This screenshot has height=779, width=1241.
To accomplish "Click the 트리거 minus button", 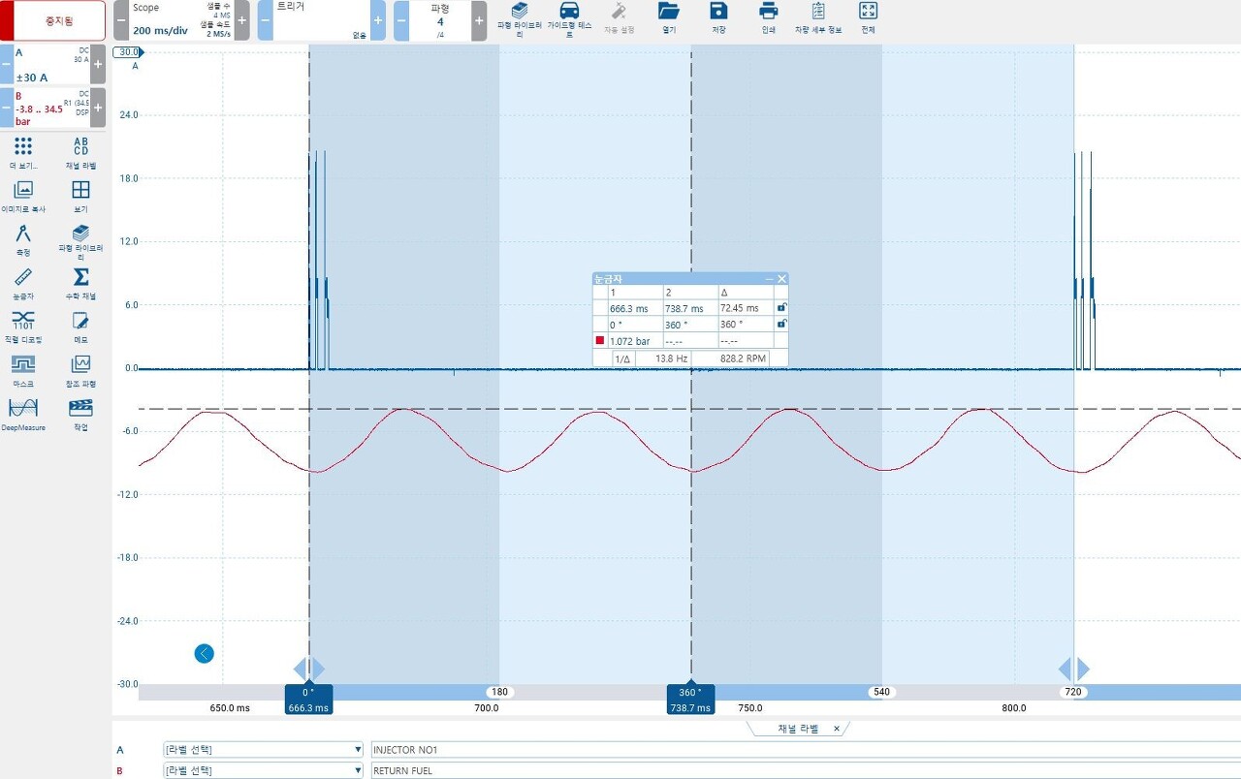I will pyautogui.click(x=265, y=20).
